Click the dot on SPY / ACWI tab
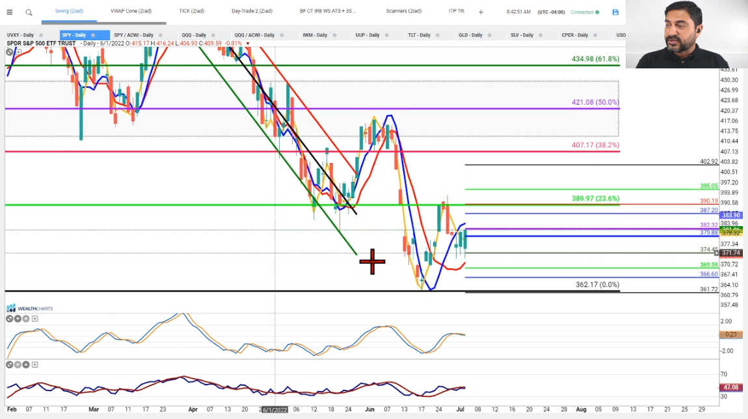The image size is (748, 419). [160, 35]
